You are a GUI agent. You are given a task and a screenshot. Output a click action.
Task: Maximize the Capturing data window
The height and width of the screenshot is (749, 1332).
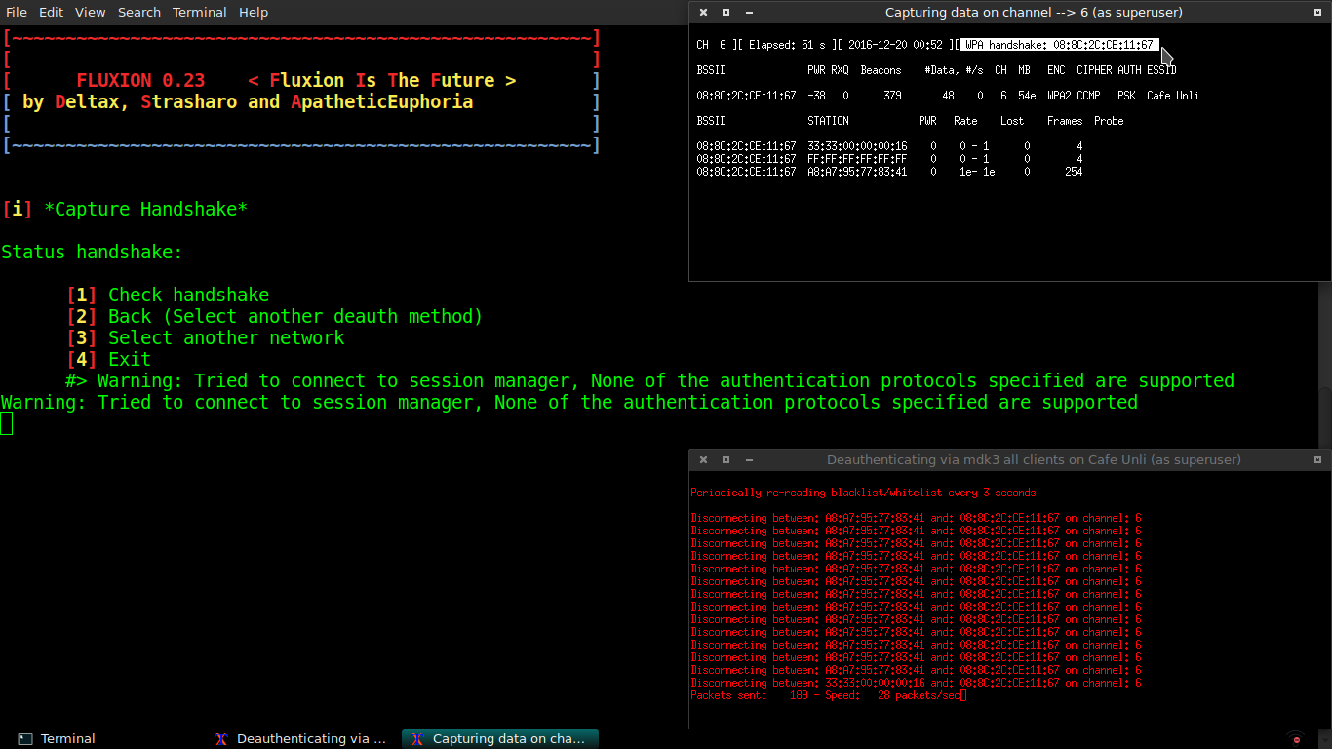[x=725, y=13]
